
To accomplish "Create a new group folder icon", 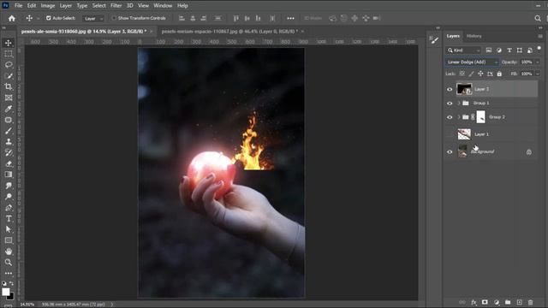I will pos(508,302).
